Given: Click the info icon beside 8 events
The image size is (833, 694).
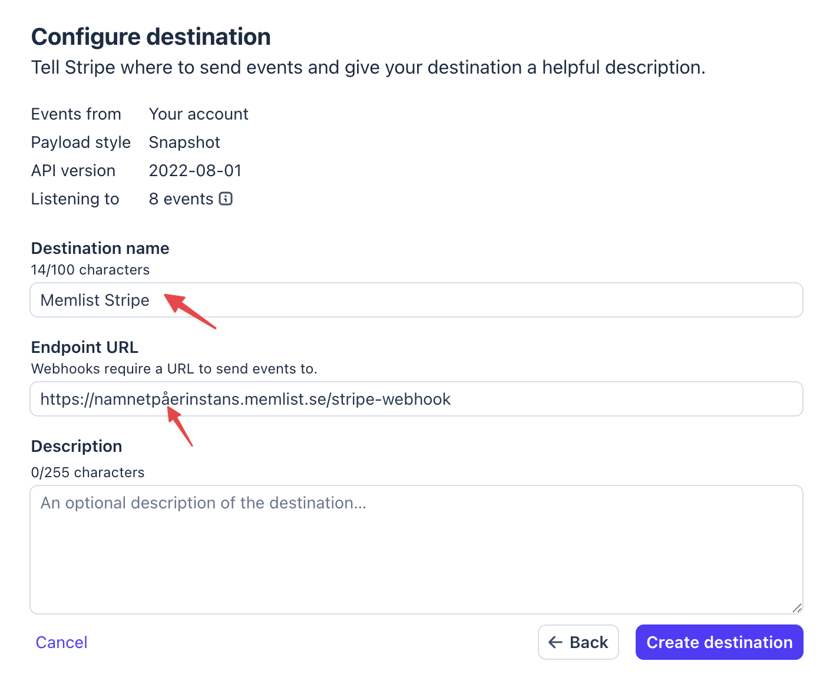Looking at the screenshot, I should tap(226, 199).
